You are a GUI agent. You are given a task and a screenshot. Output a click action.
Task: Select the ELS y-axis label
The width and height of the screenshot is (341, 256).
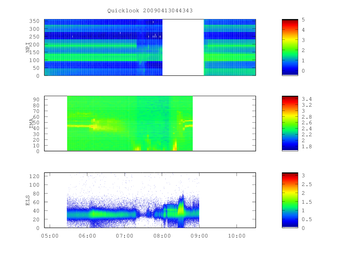(28, 200)
